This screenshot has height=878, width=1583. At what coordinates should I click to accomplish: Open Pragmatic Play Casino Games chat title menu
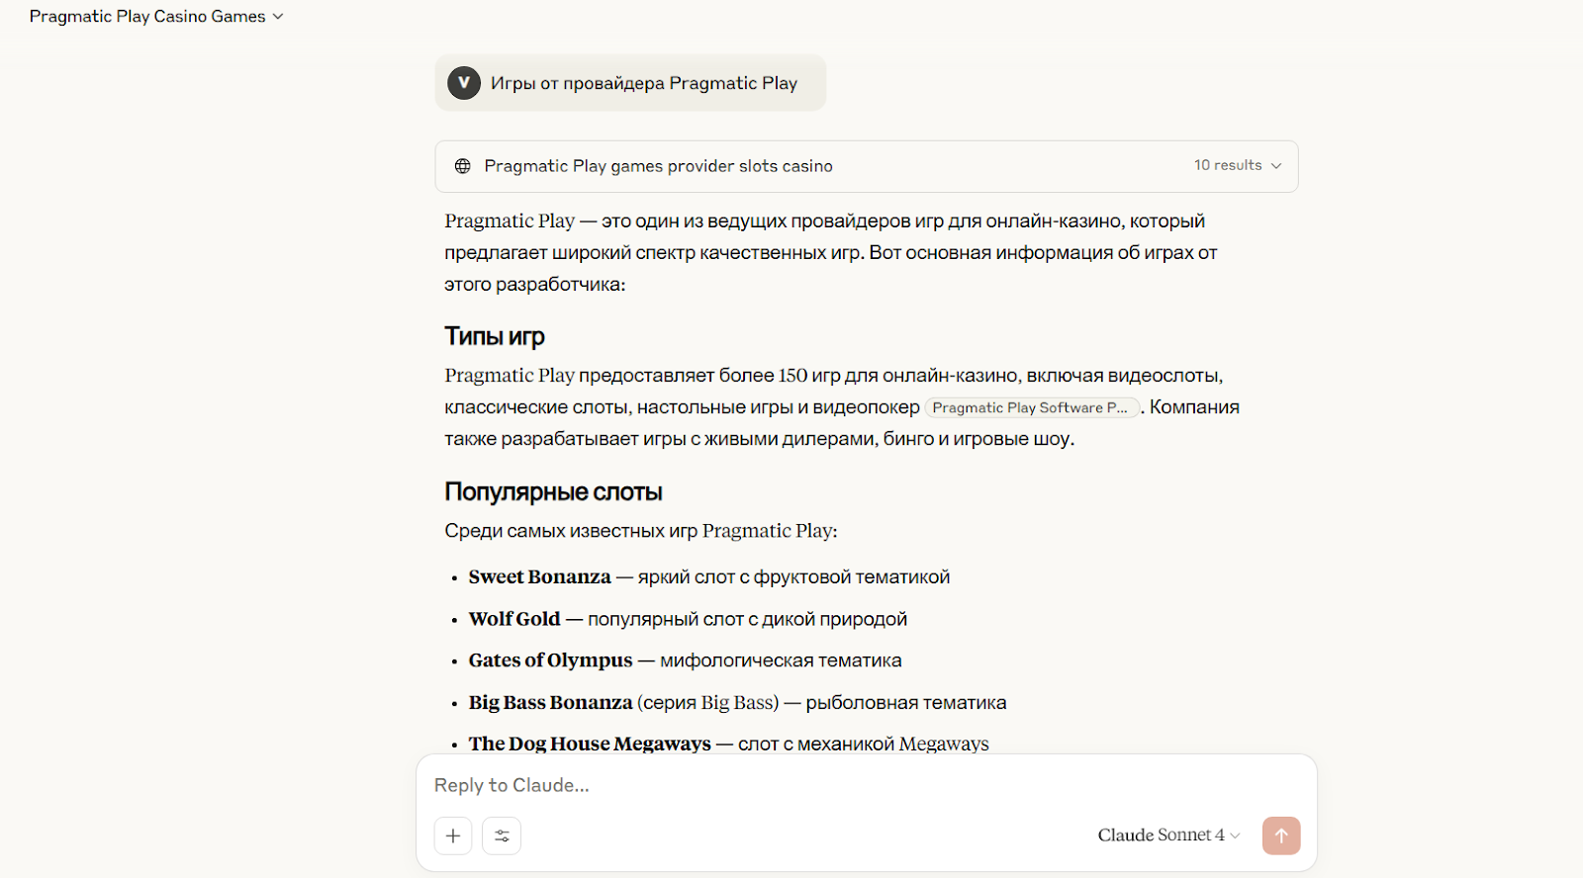pyautogui.click(x=156, y=17)
